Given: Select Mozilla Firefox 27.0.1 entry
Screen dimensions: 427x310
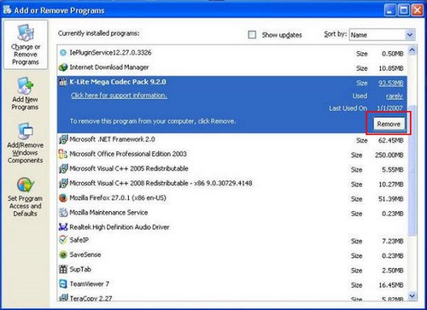Looking at the screenshot, I should [x=232, y=198].
